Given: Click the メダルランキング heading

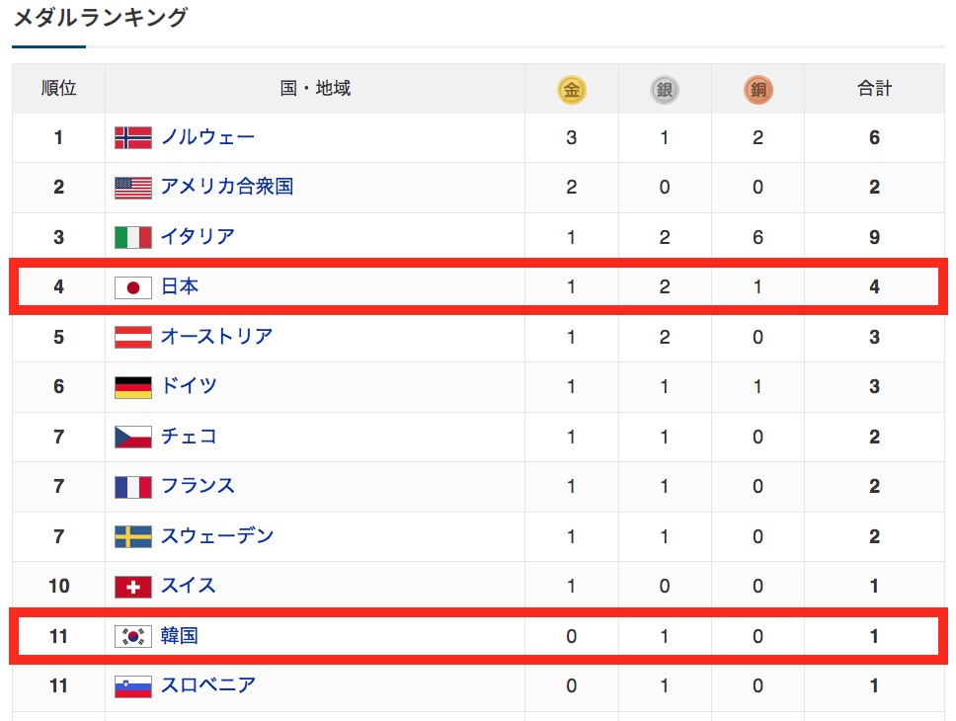Looking at the screenshot, I should [x=100, y=17].
